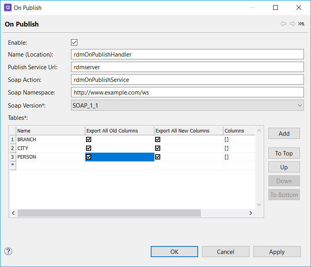The image size is (311, 267).
Task: Click the Publish Service Url field
Action: [x=187, y=67]
